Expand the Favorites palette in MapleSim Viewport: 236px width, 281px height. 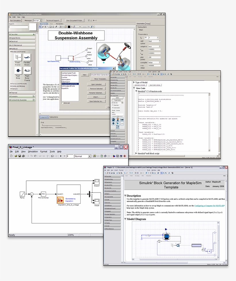22,34
